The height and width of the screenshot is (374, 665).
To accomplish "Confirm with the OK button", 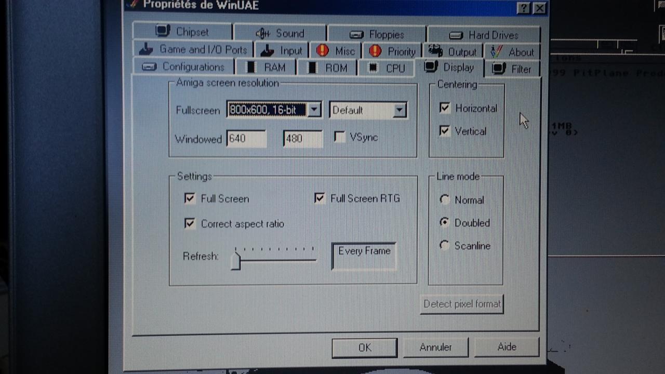I will (x=365, y=348).
